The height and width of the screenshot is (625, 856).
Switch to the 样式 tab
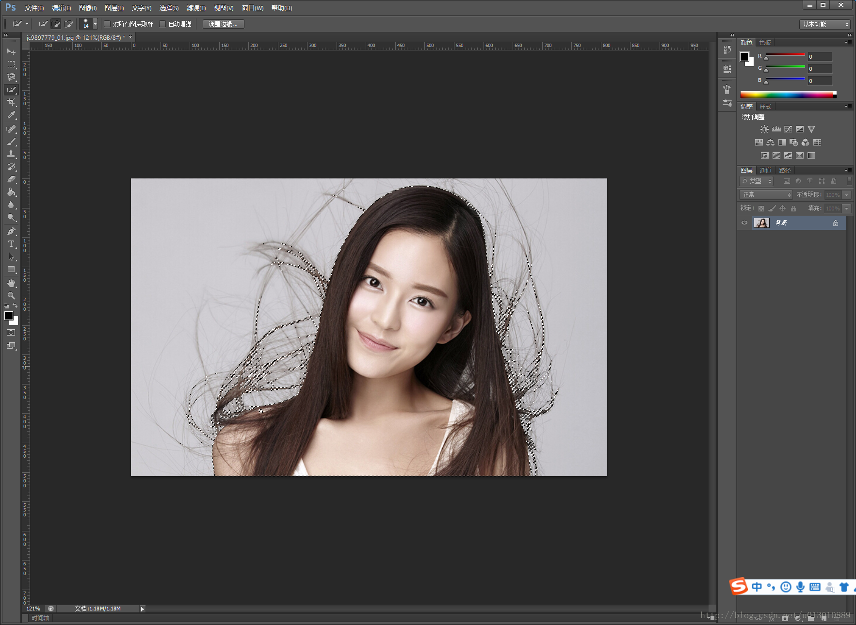pyautogui.click(x=765, y=107)
